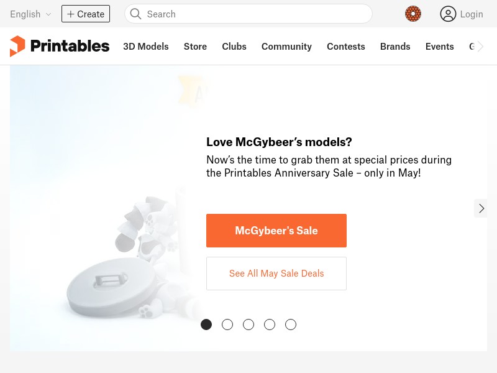This screenshot has height=373, width=497.
Task: Open the Store menu item
Action: pyautogui.click(x=195, y=47)
